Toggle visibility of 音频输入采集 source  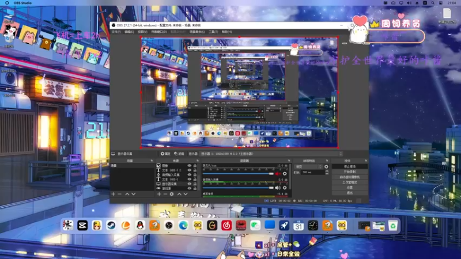pyautogui.click(x=190, y=175)
